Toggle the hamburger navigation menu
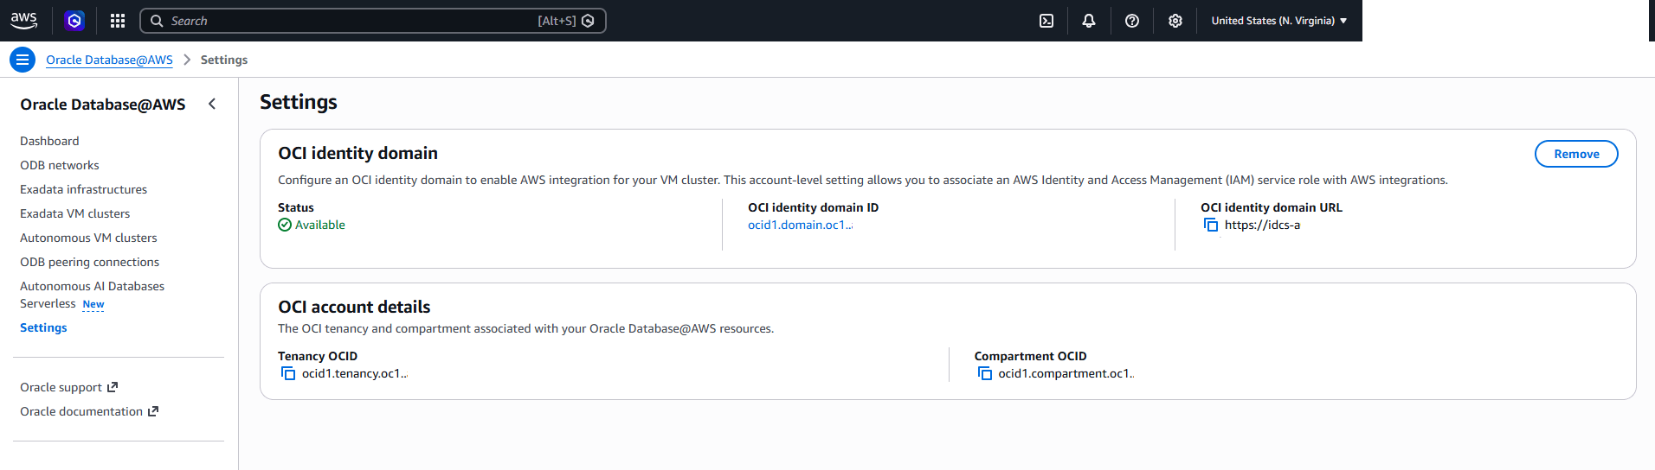This screenshot has width=1655, height=470. [x=23, y=60]
